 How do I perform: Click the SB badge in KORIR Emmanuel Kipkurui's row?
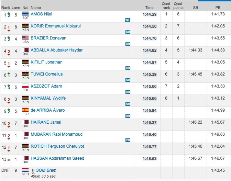128,32
